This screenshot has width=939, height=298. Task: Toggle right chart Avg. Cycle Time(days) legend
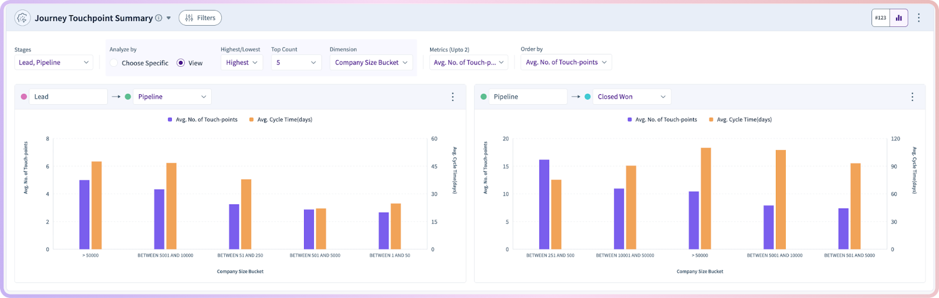[x=740, y=119]
